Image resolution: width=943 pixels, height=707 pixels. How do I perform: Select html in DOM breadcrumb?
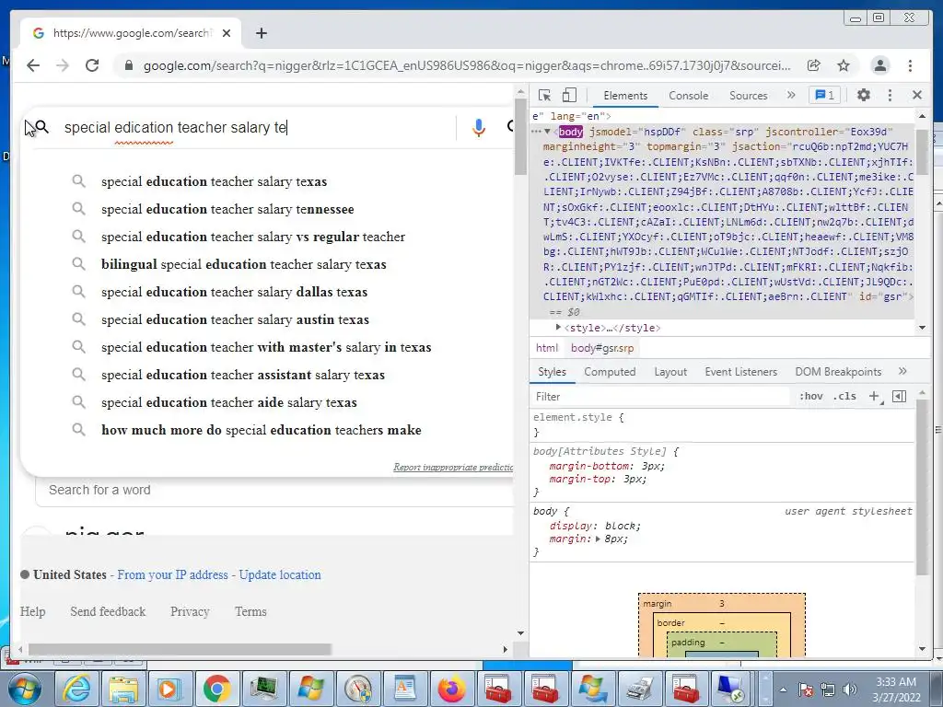tap(547, 347)
